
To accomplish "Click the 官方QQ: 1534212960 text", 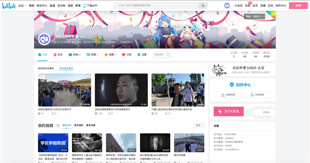I will pyautogui.click(x=225, y=134).
